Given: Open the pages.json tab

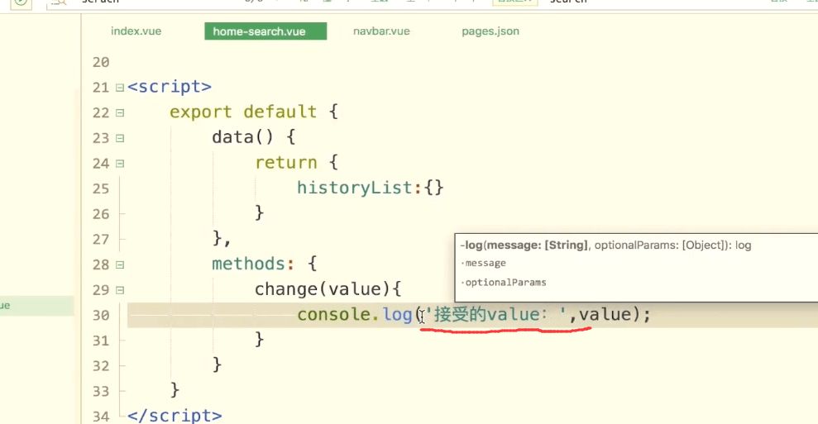Looking at the screenshot, I should coord(490,31).
